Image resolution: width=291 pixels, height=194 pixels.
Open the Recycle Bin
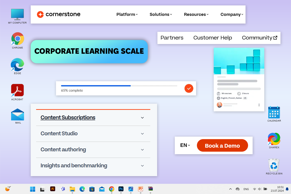tap(274, 166)
